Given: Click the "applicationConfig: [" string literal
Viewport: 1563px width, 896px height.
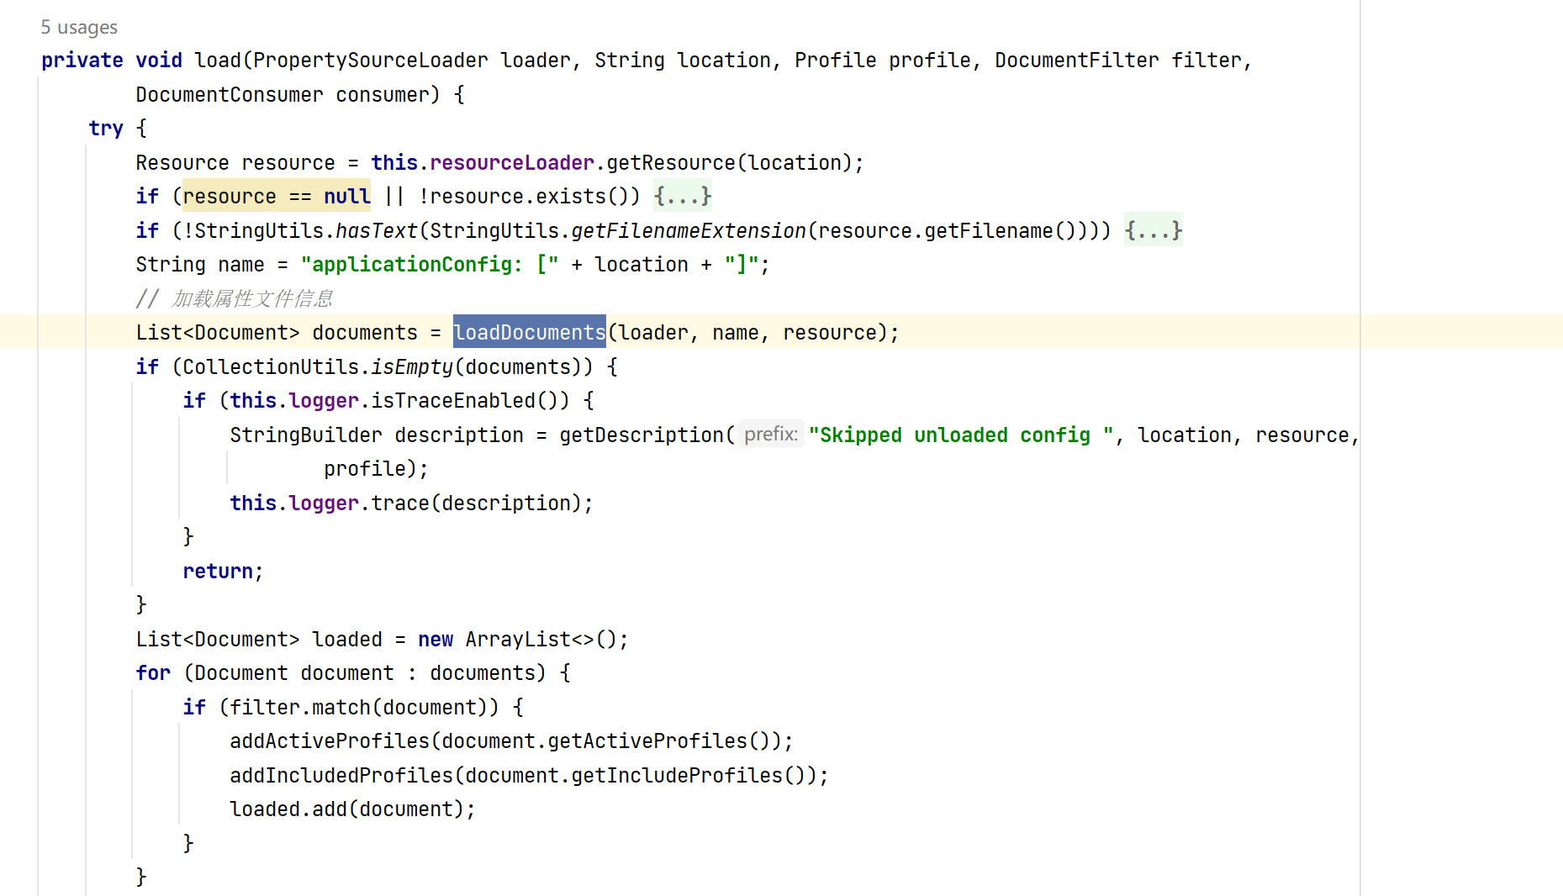Looking at the screenshot, I should pos(430,265).
